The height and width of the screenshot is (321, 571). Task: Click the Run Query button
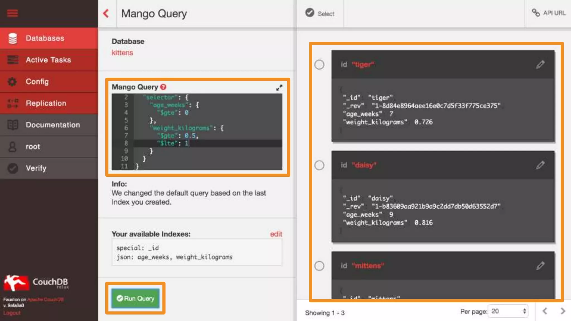(136, 298)
